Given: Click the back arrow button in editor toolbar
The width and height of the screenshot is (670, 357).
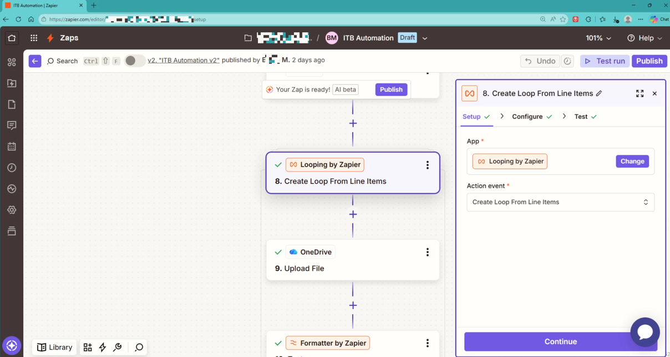Looking at the screenshot, I should pyautogui.click(x=35, y=61).
